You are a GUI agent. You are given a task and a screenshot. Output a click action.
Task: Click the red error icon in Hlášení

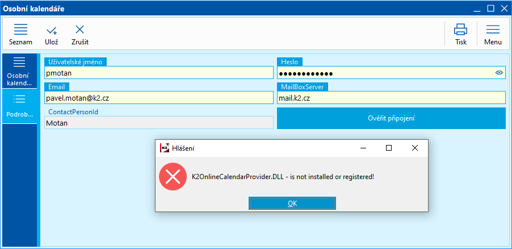(x=173, y=177)
